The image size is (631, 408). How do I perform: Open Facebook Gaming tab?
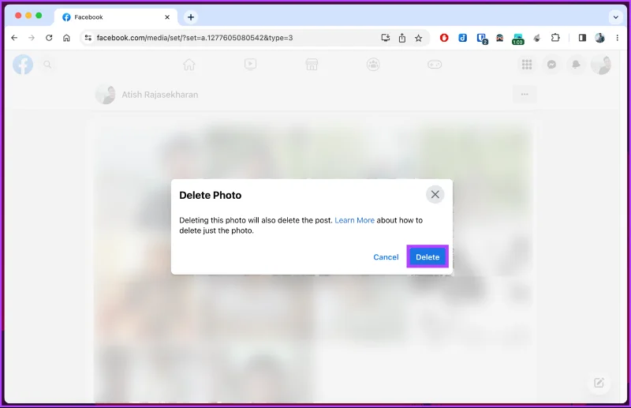click(435, 65)
